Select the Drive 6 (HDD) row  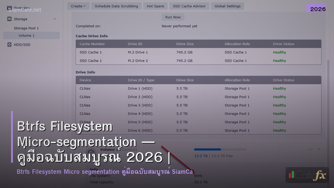199,130
